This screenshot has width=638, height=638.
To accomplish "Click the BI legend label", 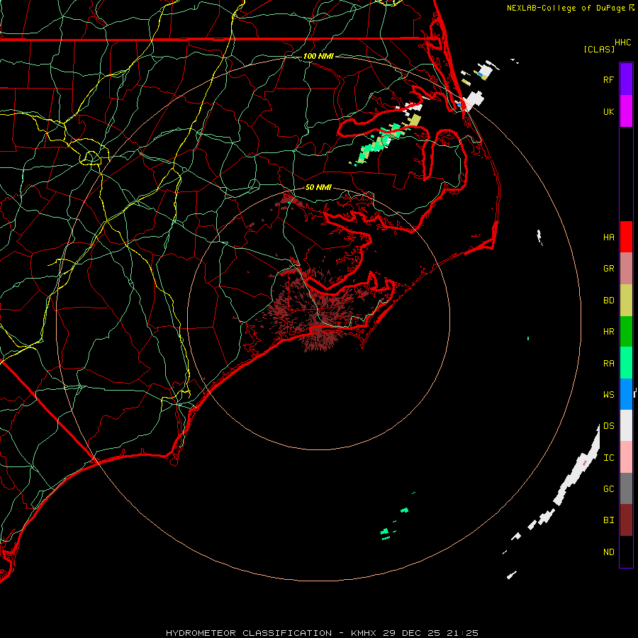I will click(608, 520).
